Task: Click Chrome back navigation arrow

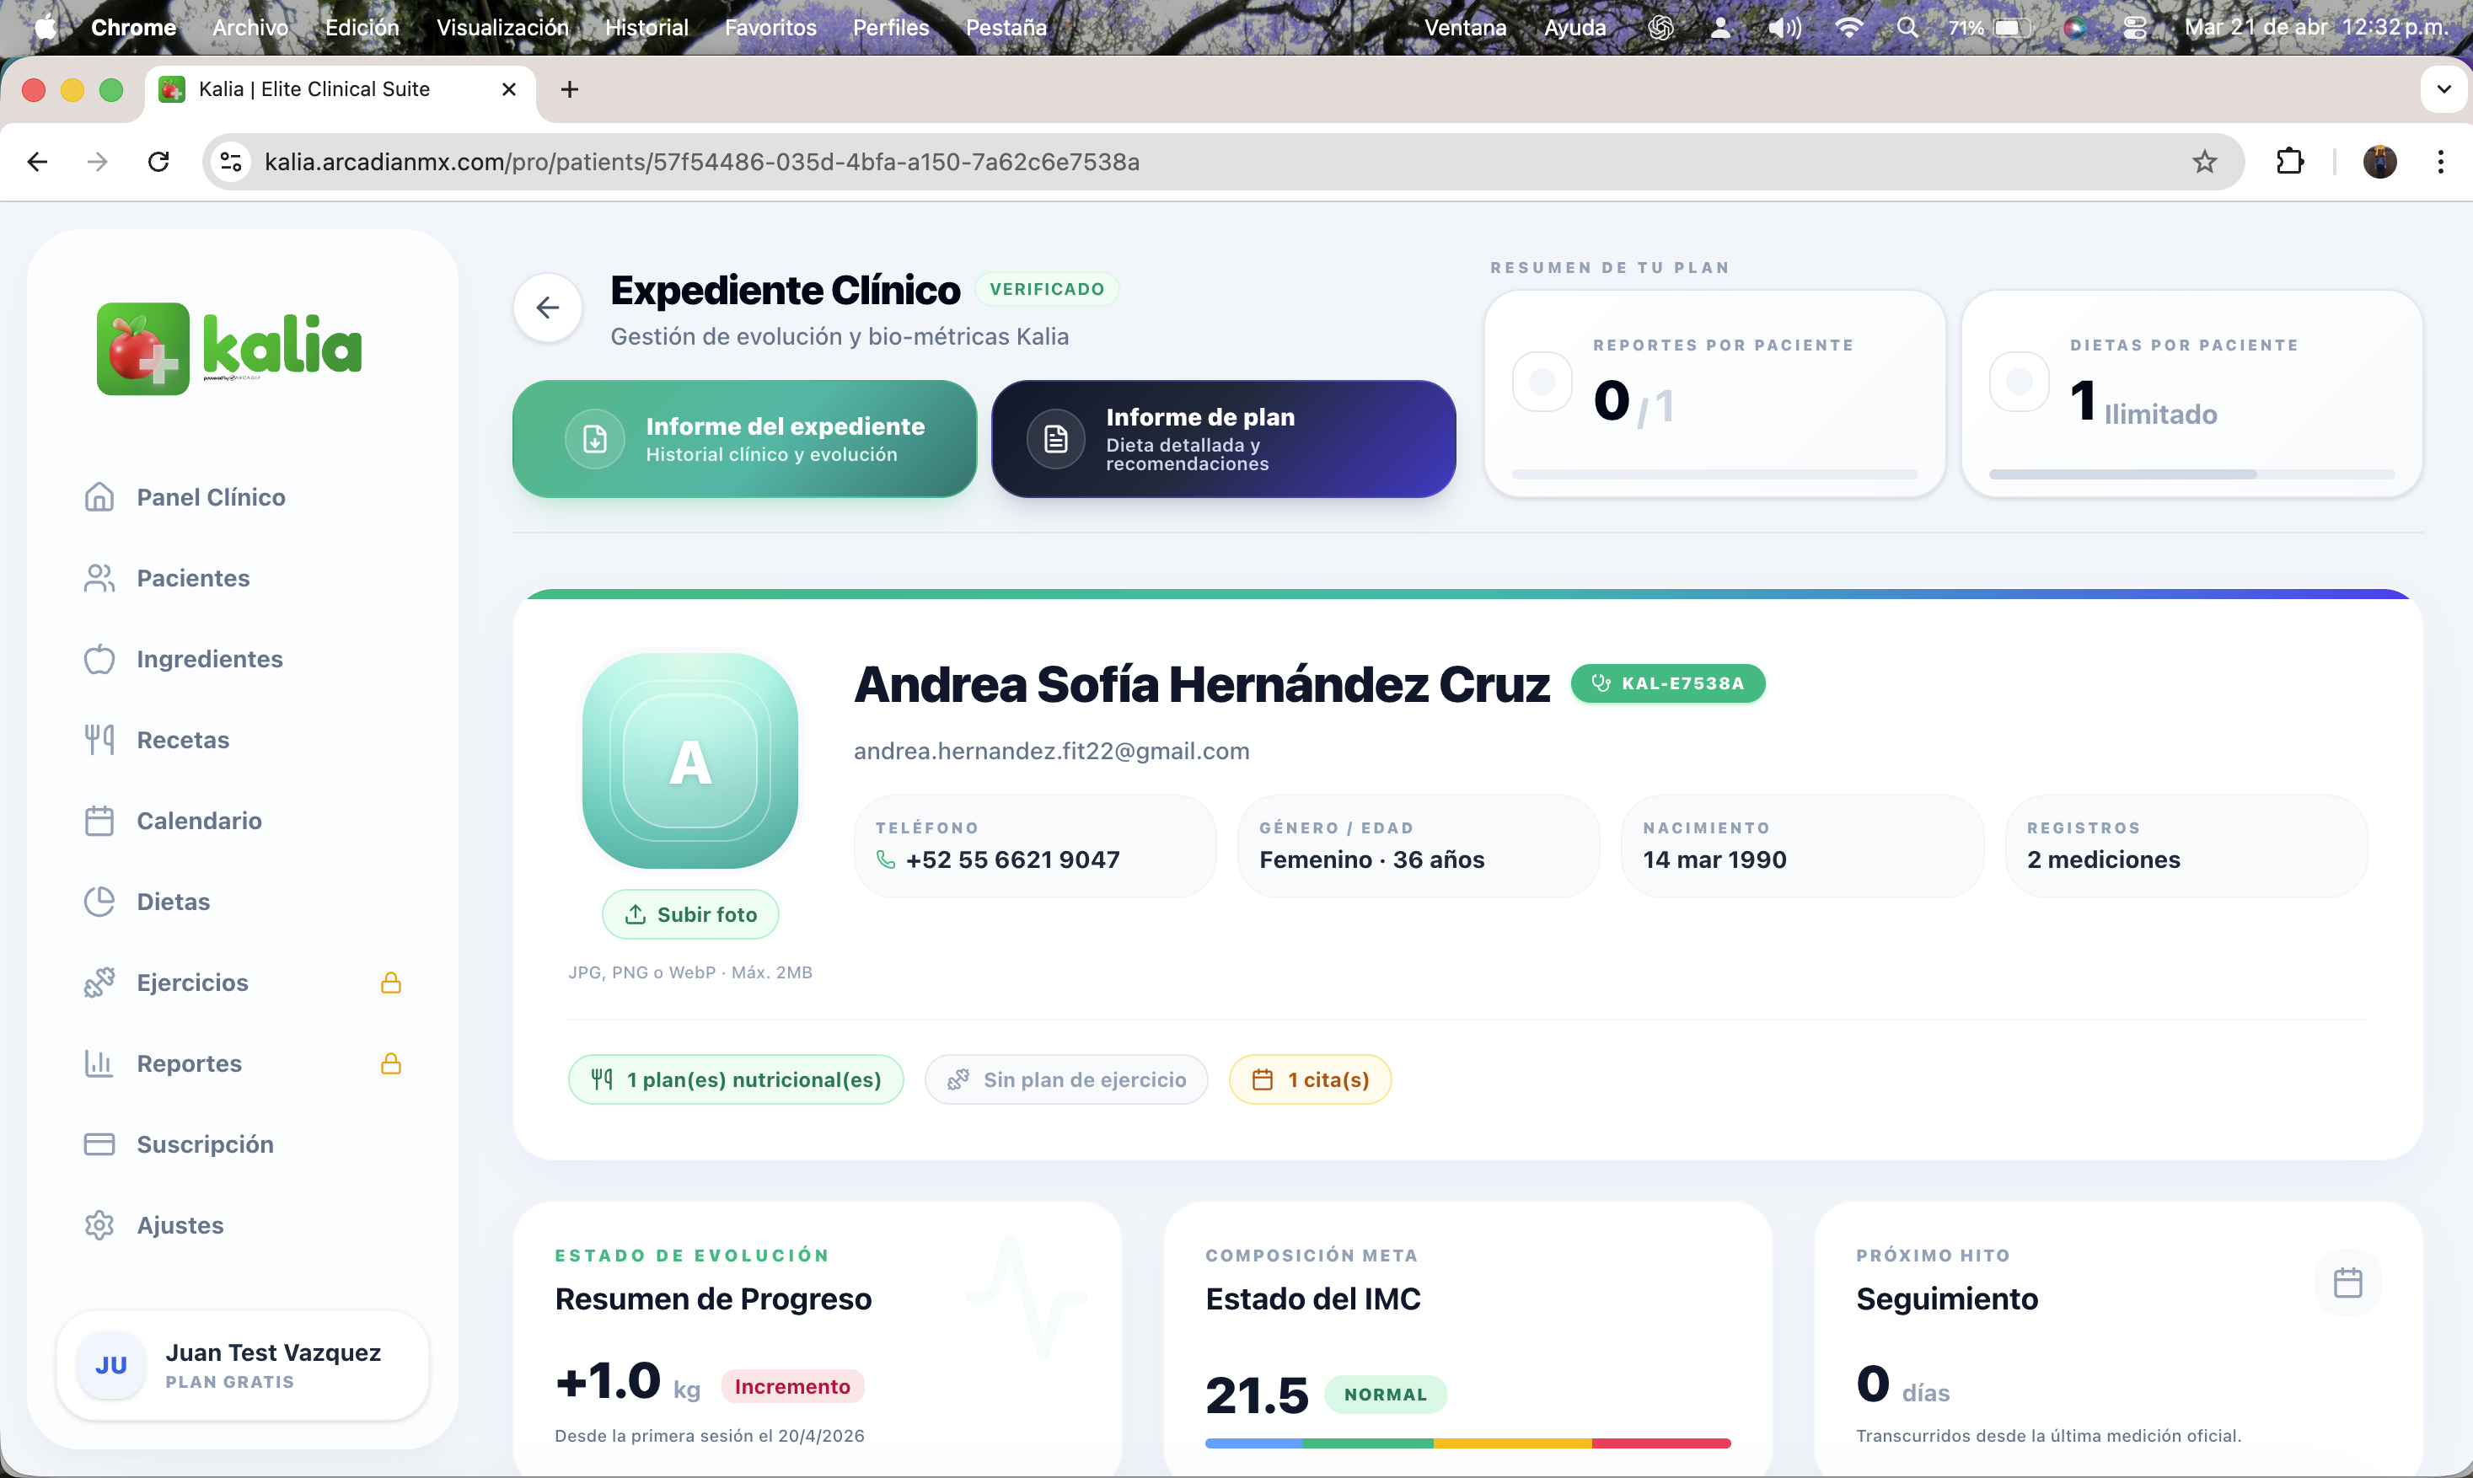Action: tap(38, 161)
